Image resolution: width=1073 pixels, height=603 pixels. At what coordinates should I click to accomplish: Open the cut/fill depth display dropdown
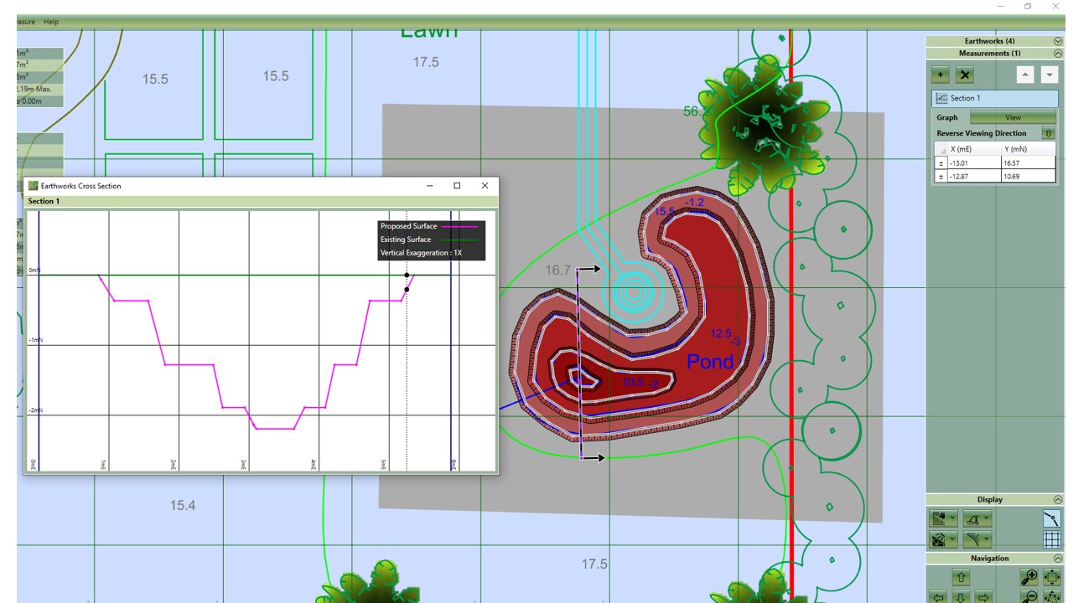pyautogui.click(x=977, y=518)
